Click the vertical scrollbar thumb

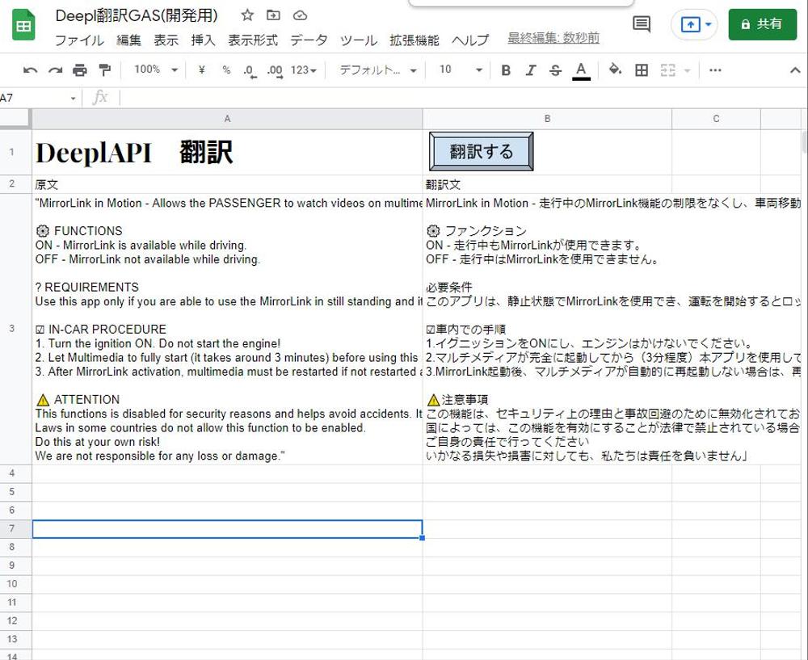805,141
